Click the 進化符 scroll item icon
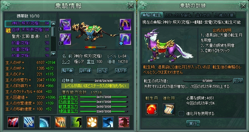The width and height of the screenshot is (249, 132). pyautogui.click(x=169, y=109)
